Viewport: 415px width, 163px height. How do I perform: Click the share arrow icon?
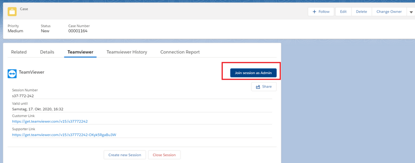[x=258, y=87]
